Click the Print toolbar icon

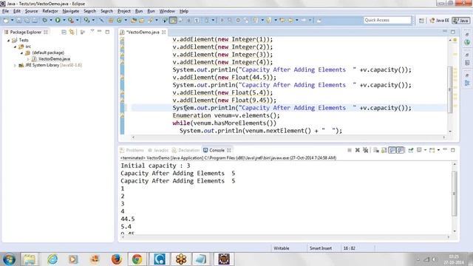[x=35, y=20]
